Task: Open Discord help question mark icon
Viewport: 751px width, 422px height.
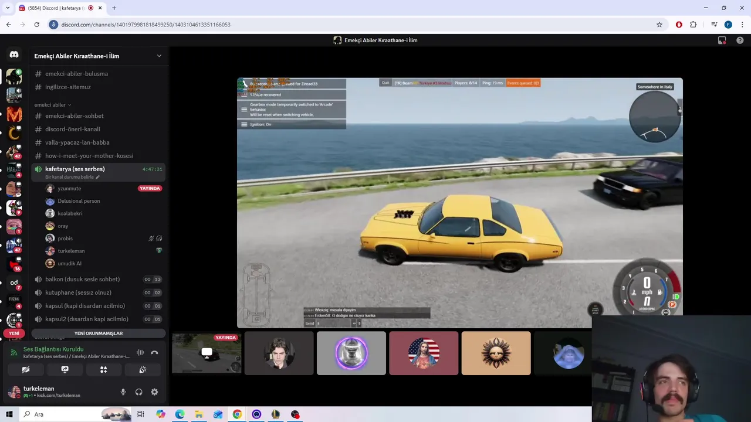Action: (x=740, y=40)
